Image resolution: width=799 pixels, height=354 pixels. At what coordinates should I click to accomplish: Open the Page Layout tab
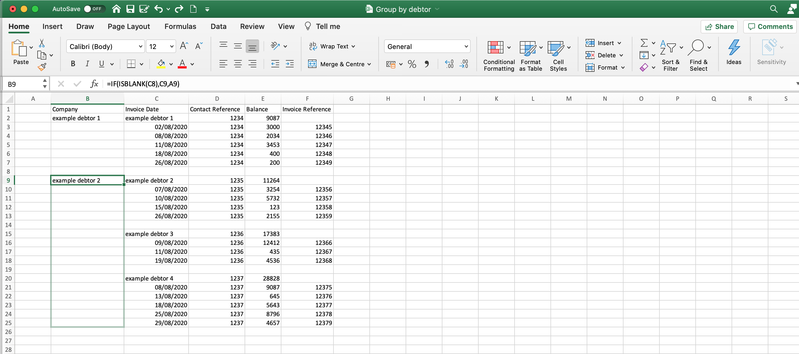click(x=129, y=26)
